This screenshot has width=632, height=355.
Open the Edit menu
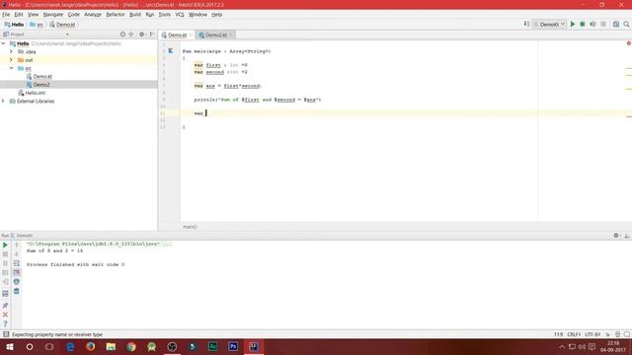(19, 14)
